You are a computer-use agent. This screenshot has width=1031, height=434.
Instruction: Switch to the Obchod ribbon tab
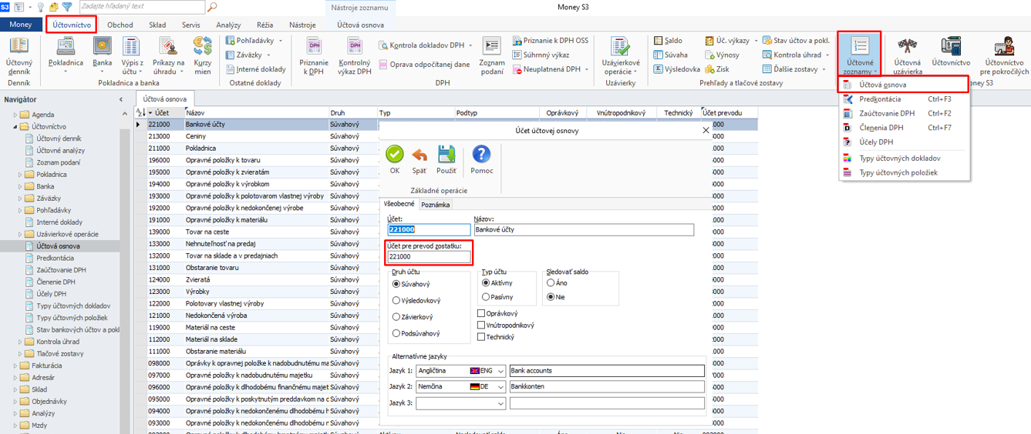point(120,25)
